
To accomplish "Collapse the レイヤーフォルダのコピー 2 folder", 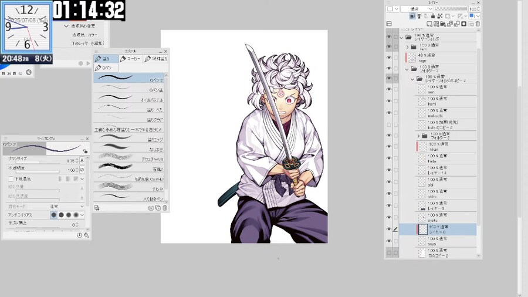I will tap(412, 79).
